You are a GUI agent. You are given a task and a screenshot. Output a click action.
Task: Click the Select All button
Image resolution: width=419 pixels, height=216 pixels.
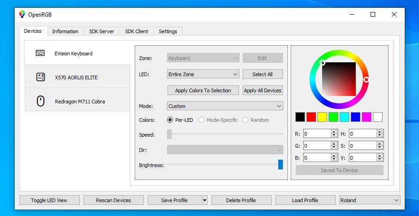[x=263, y=74]
